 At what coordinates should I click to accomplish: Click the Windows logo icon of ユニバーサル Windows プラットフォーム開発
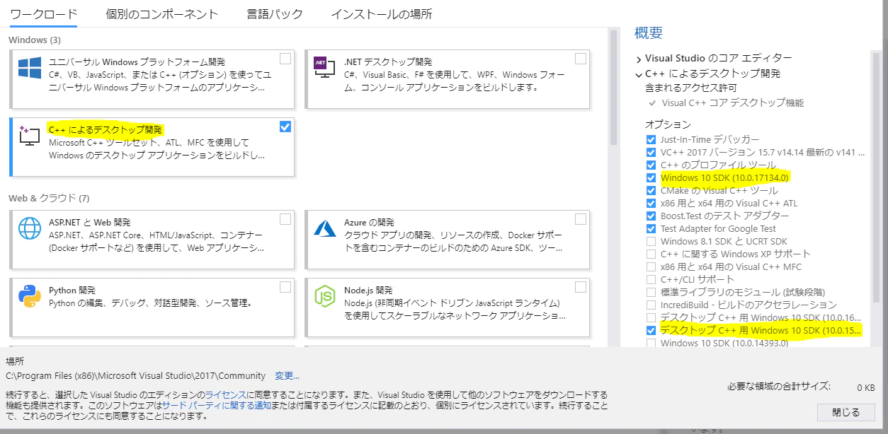30,68
